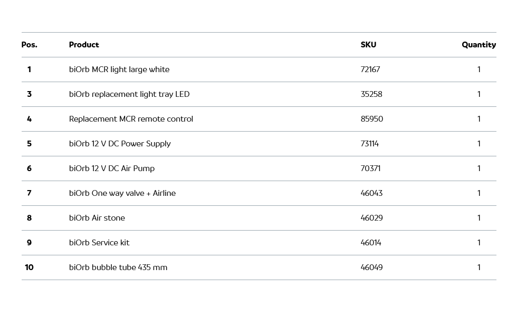Select biOrb replacement light tray LED
Viewport: 507px width, 318px height.
tap(129, 94)
